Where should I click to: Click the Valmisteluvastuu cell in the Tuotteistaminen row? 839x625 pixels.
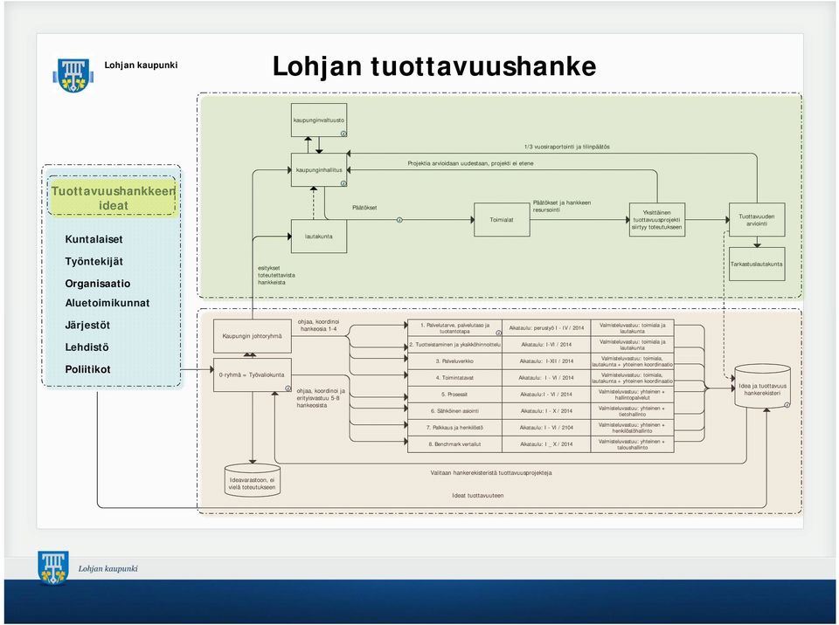(x=633, y=345)
